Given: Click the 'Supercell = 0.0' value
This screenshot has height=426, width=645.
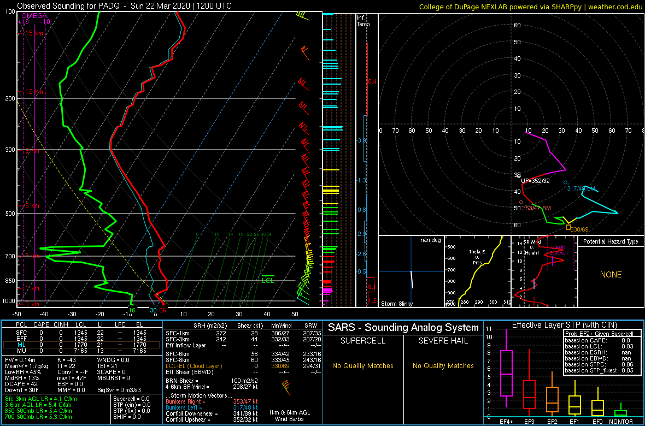Looking at the screenshot, I should [x=132, y=399].
